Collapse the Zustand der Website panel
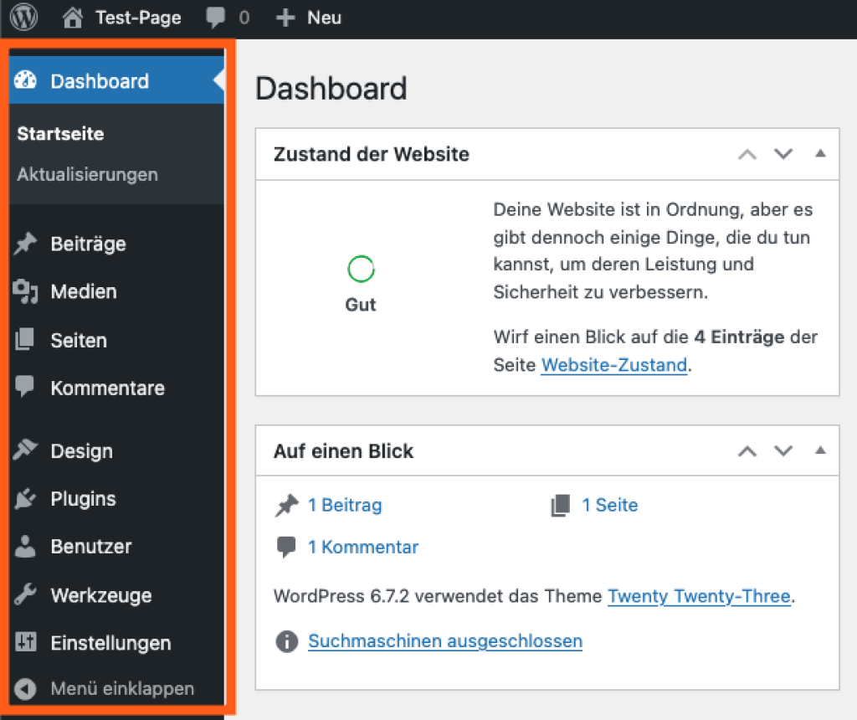This screenshot has height=720, width=857. point(819,154)
